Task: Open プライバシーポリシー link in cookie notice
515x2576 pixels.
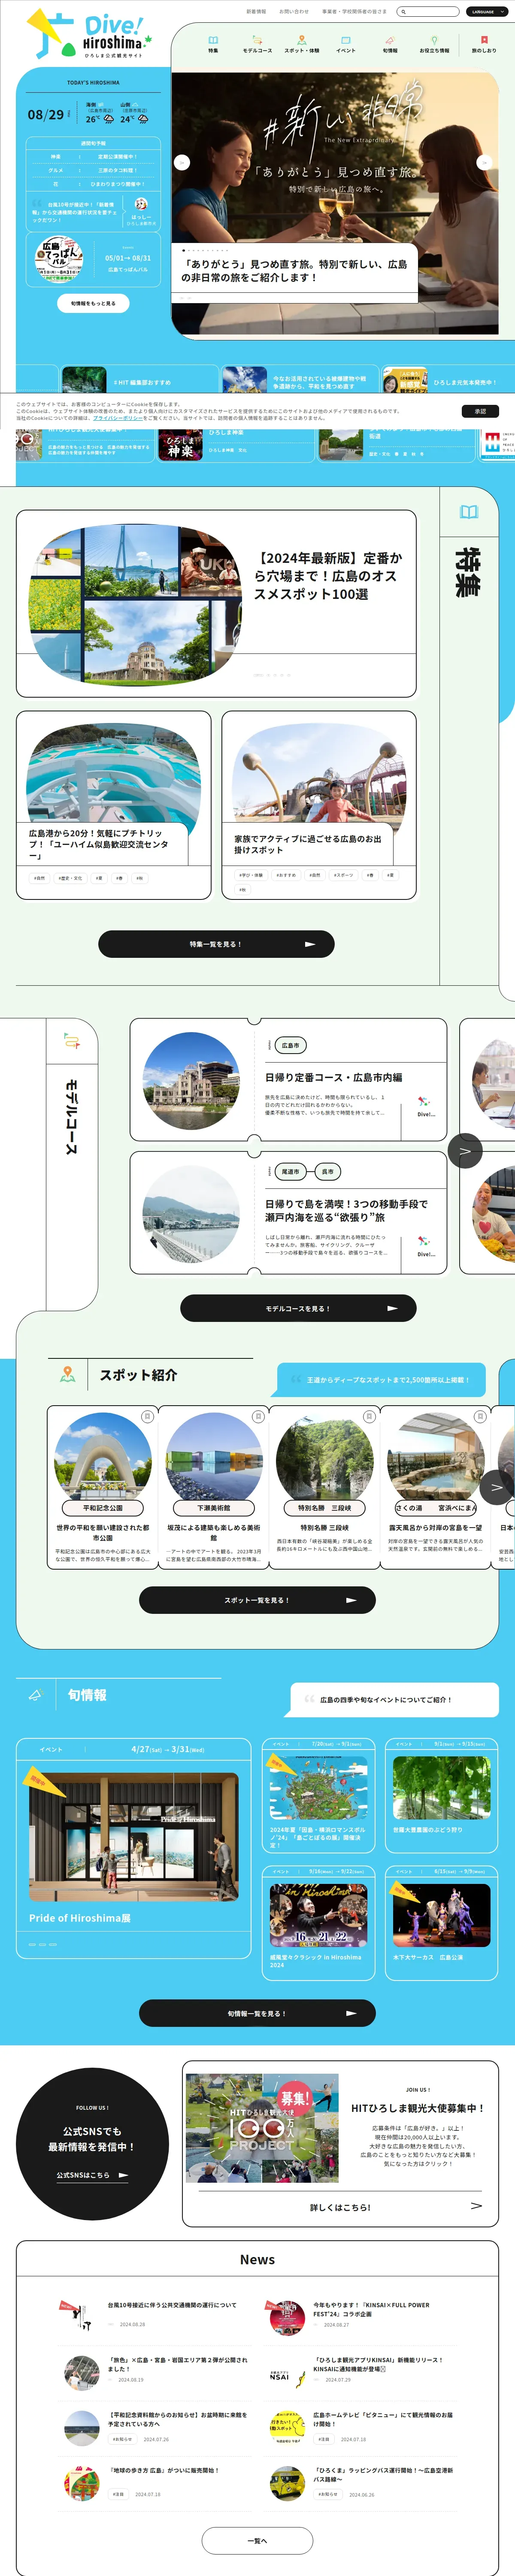Action: (119, 418)
